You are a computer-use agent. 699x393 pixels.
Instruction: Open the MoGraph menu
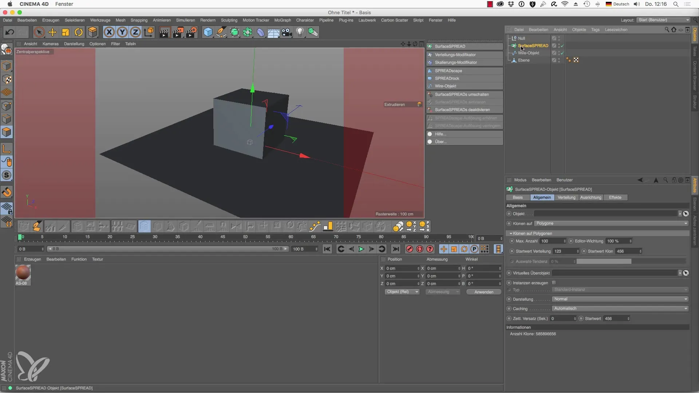[283, 20]
